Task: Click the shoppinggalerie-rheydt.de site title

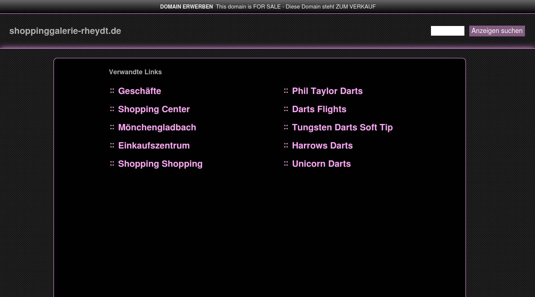Action: coord(65,31)
